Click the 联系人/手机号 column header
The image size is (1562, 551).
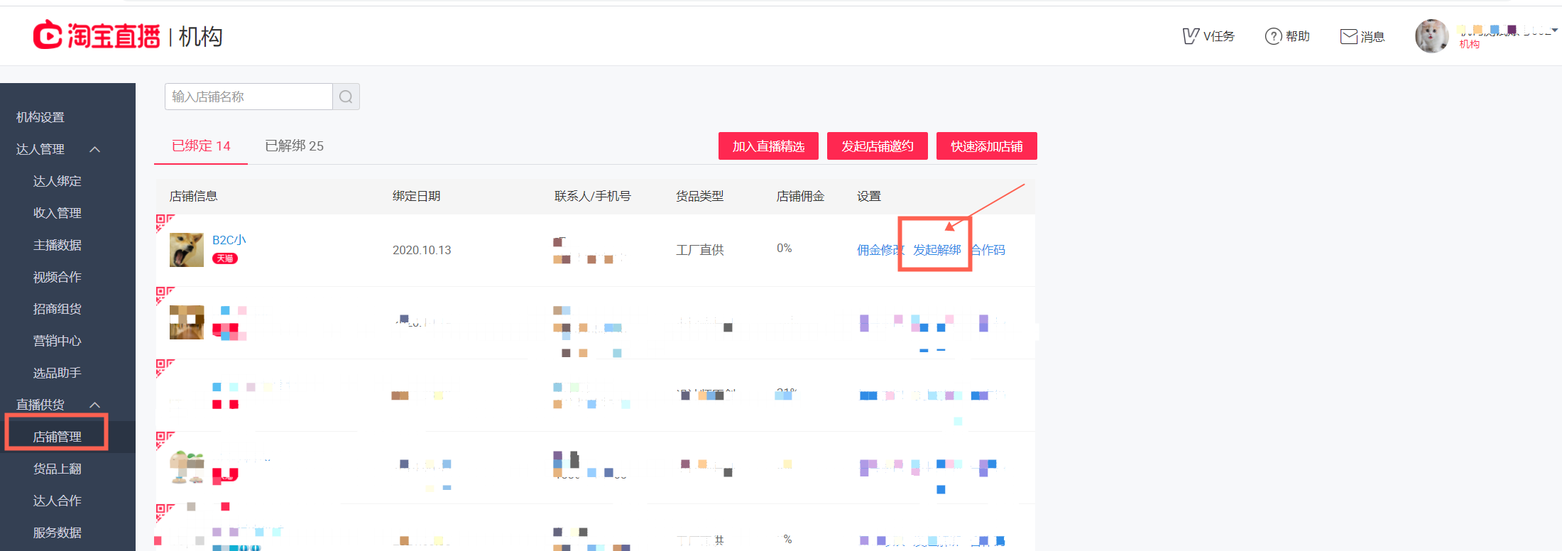click(593, 196)
